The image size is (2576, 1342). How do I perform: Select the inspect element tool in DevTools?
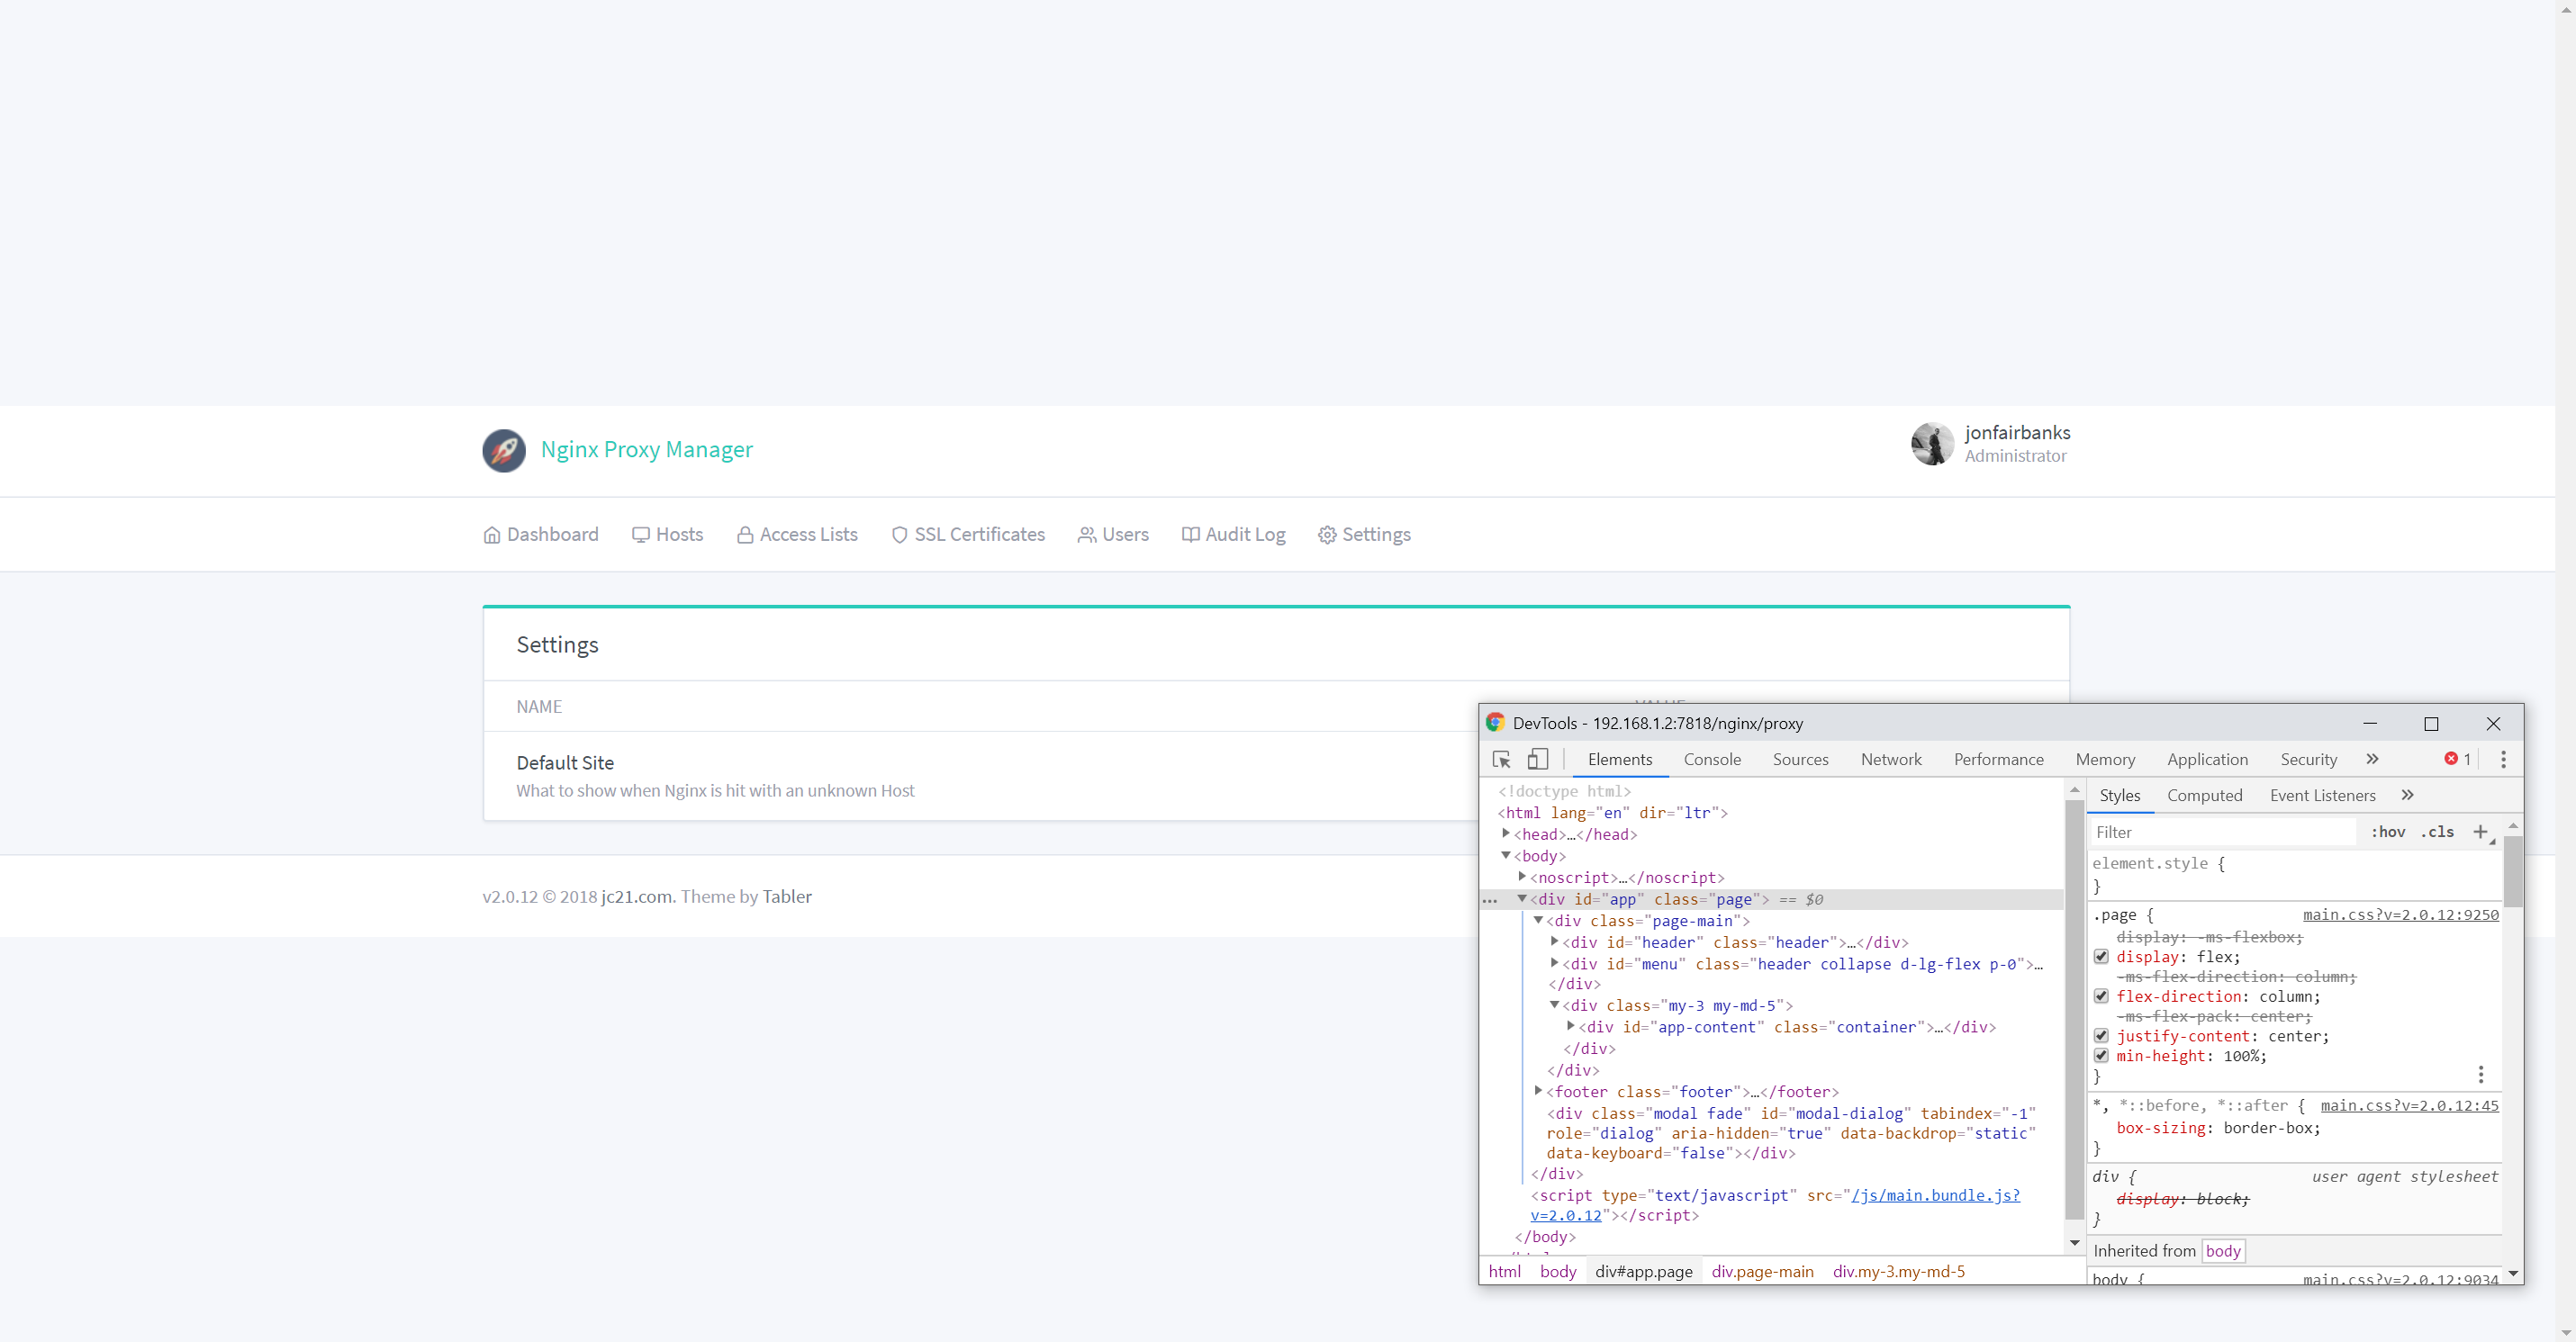coord(1501,760)
